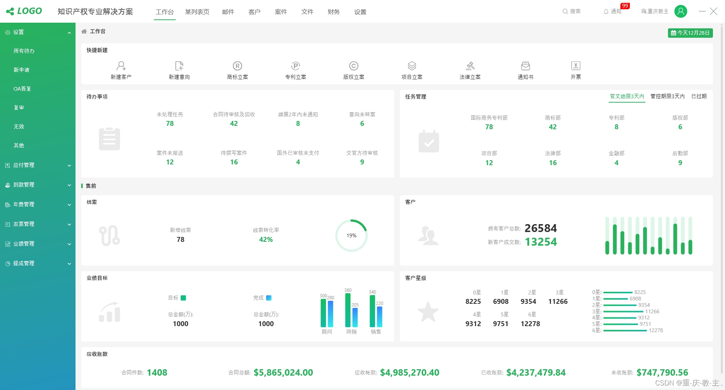Open 某列表页 top menu
The height and width of the screenshot is (390, 725).
pos(197,12)
